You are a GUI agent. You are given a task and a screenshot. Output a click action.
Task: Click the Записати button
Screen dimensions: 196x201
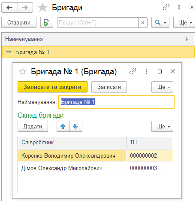(109, 87)
